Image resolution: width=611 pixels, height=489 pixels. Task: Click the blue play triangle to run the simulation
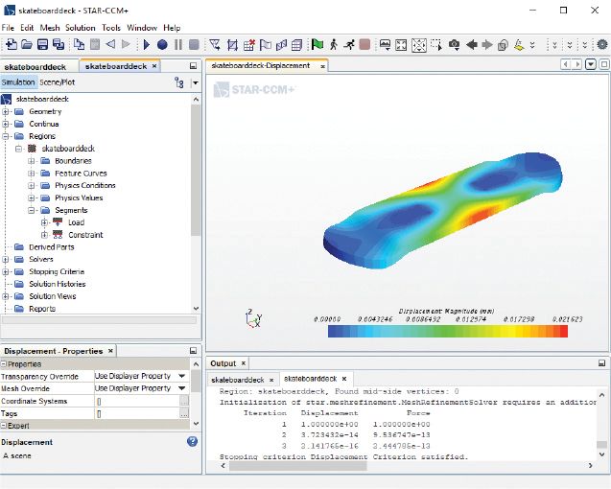point(147,45)
